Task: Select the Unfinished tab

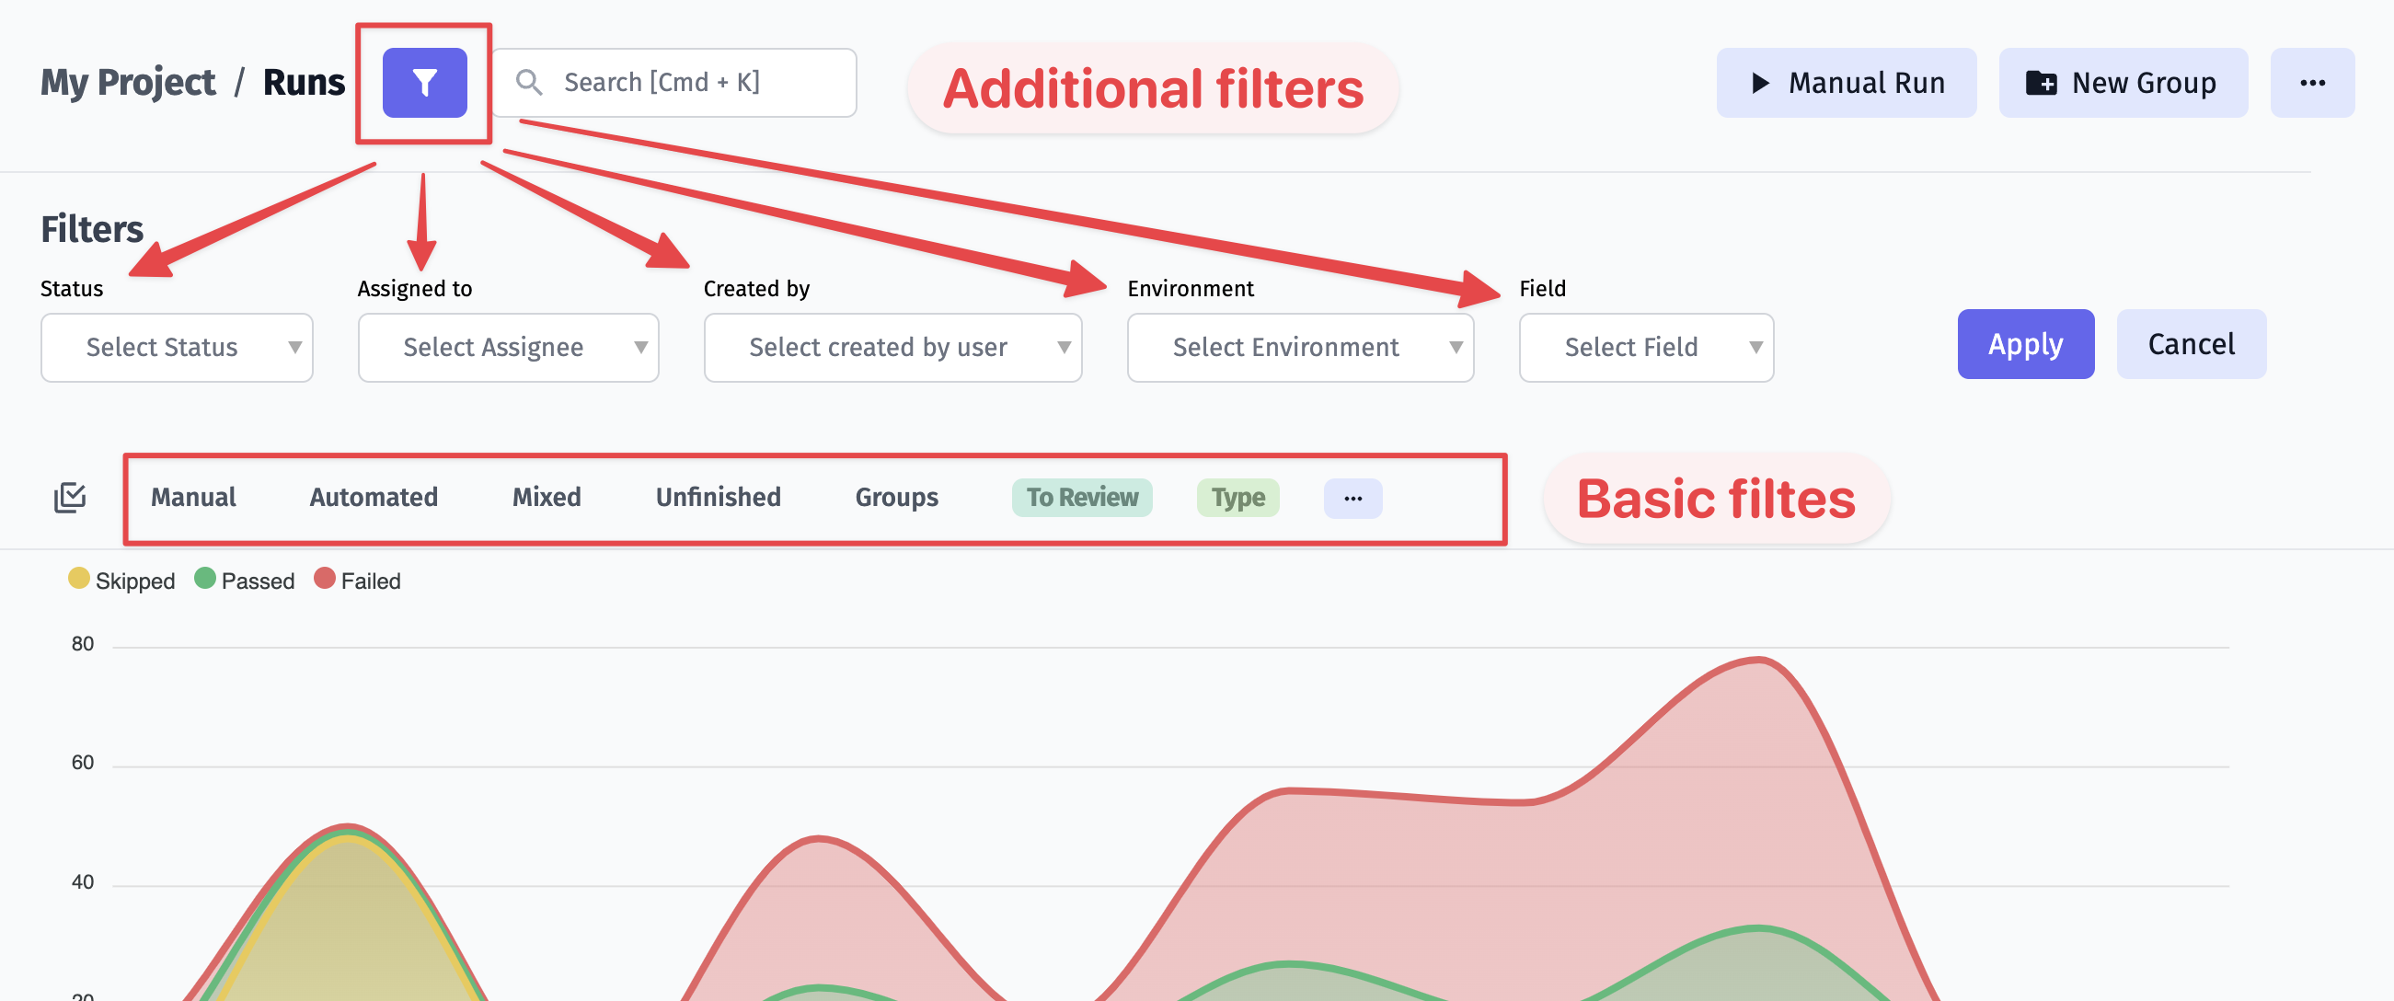Action: pos(719,497)
